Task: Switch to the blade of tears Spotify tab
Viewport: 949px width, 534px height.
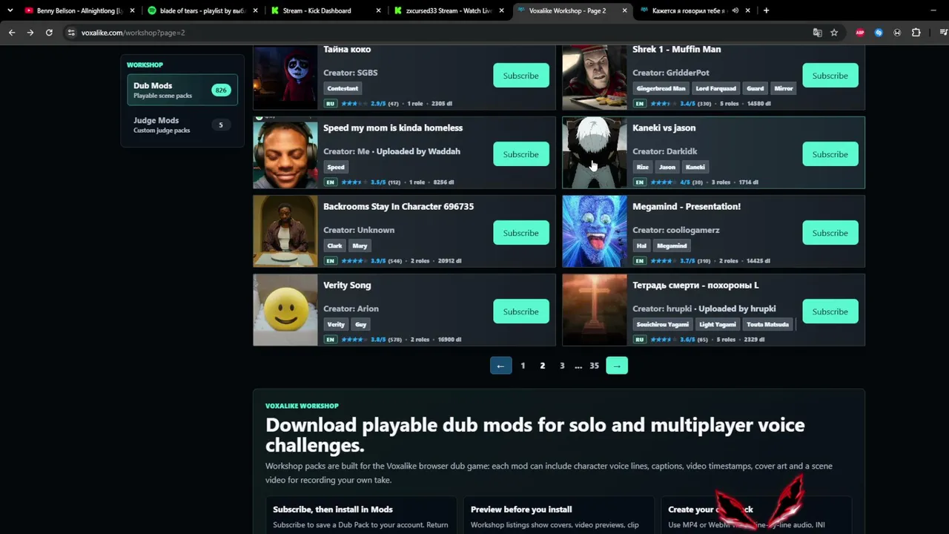Action: point(202,10)
